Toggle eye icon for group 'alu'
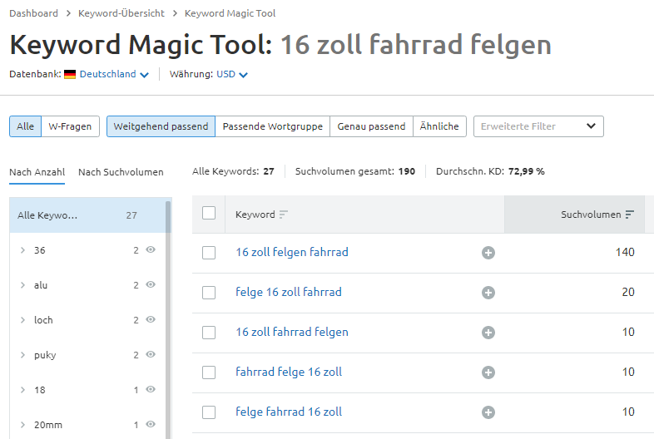 tap(151, 284)
